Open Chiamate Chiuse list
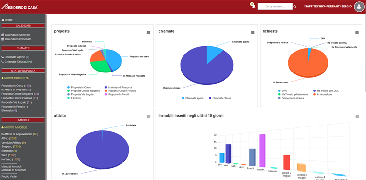 [x=17, y=62]
